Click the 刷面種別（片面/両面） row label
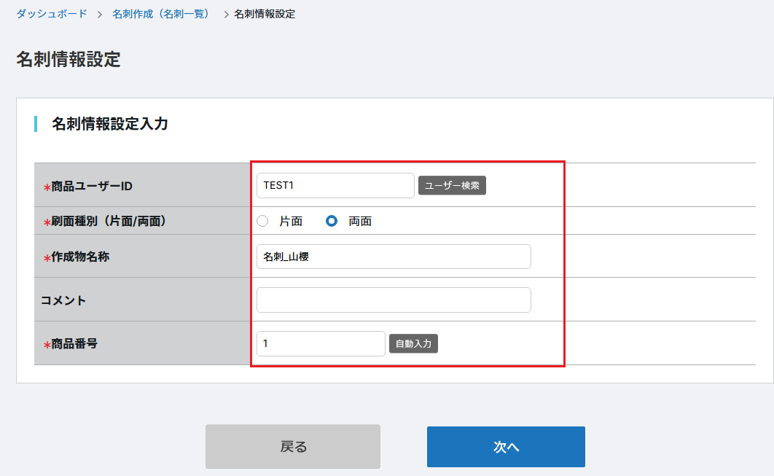The image size is (774, 476). coord(110,221)
